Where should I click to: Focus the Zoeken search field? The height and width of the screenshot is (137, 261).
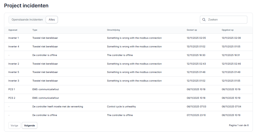coord(226,20)
